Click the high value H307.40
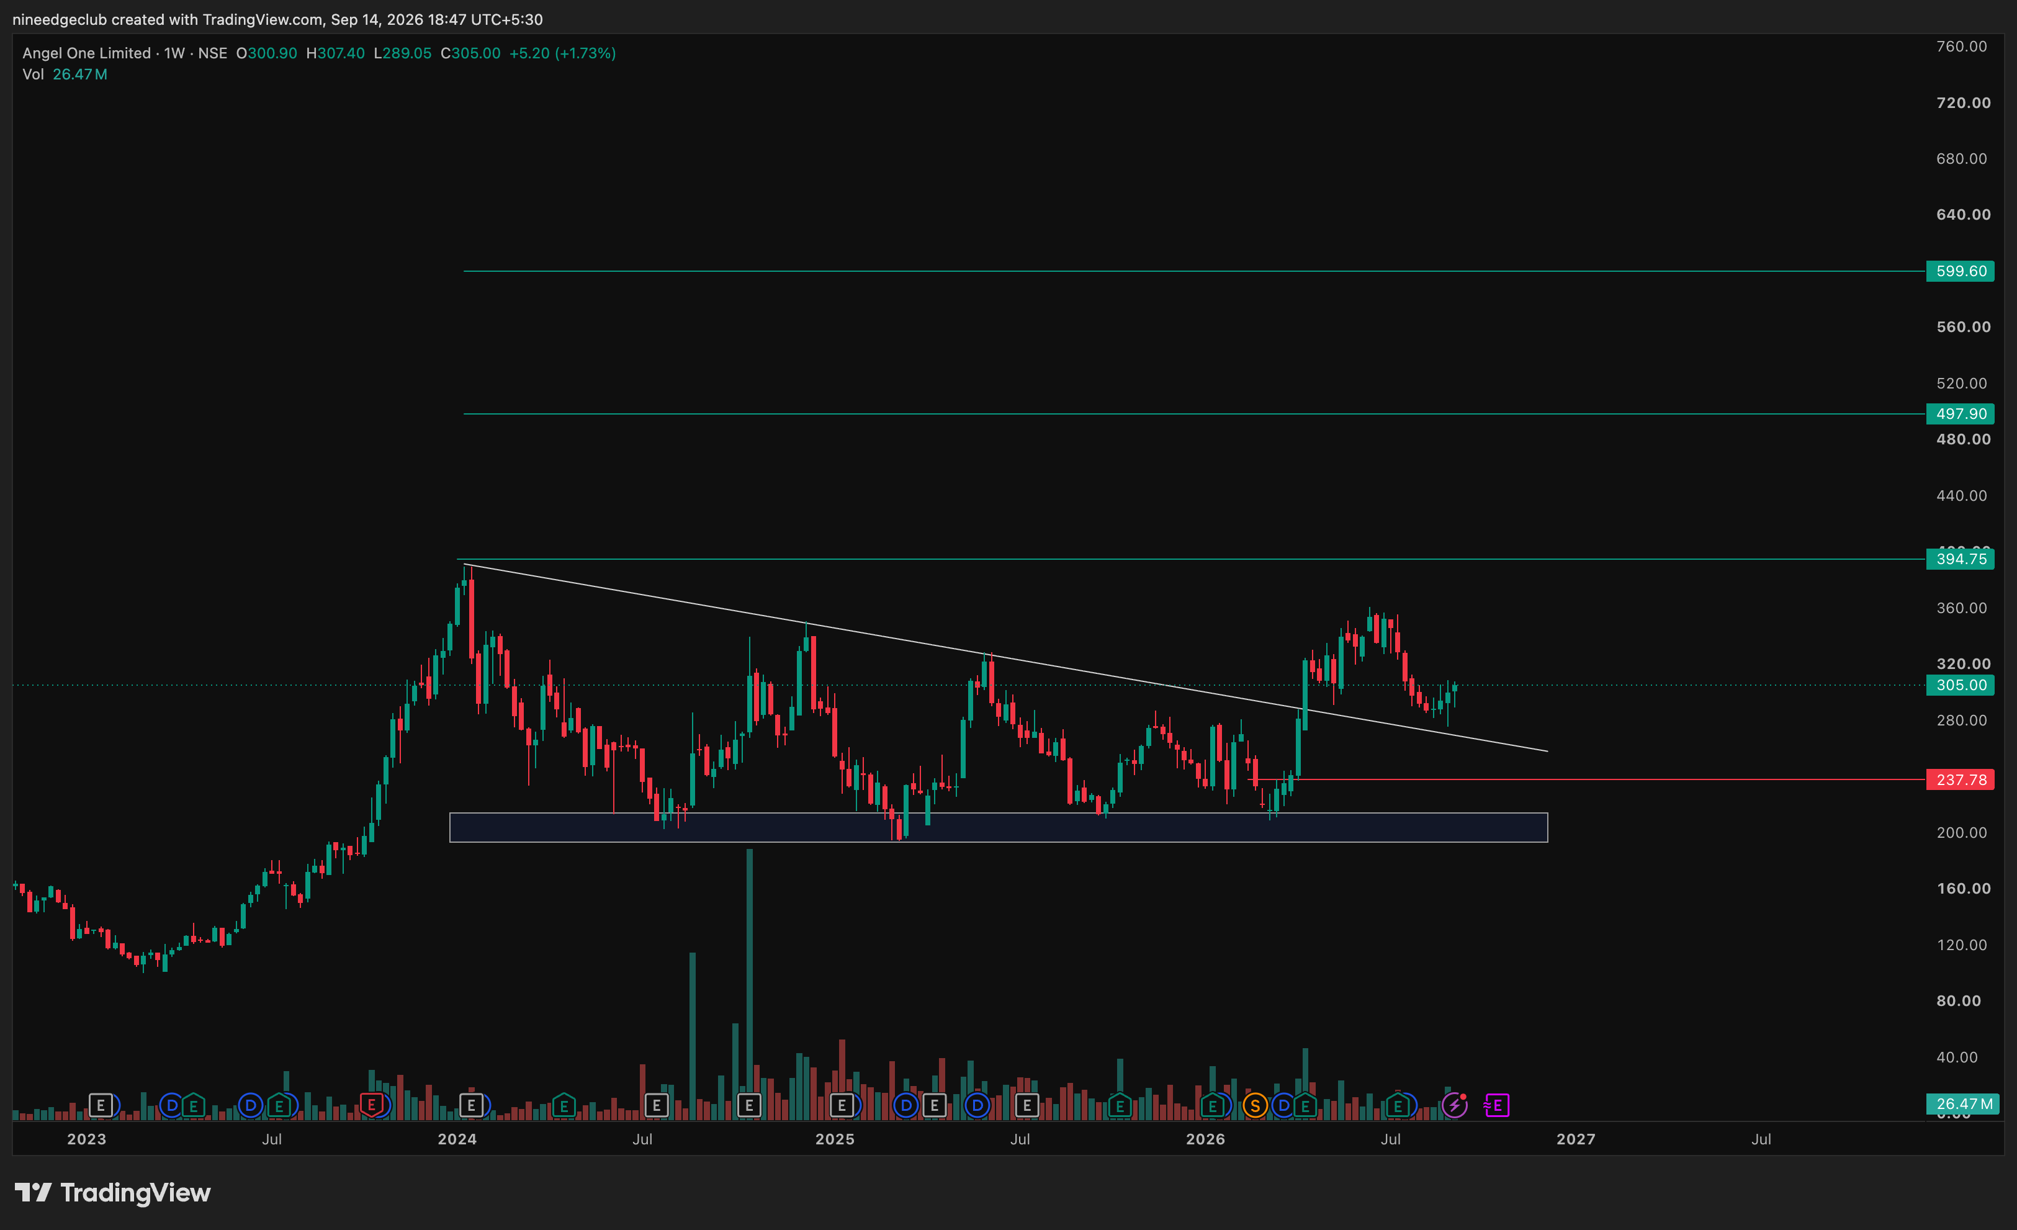This screenshot has height=1230, width=2017. coord(335,53)
